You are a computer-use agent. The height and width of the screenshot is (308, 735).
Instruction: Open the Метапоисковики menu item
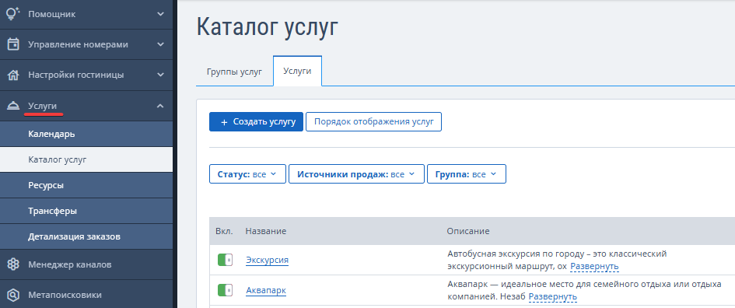(86, 295)
